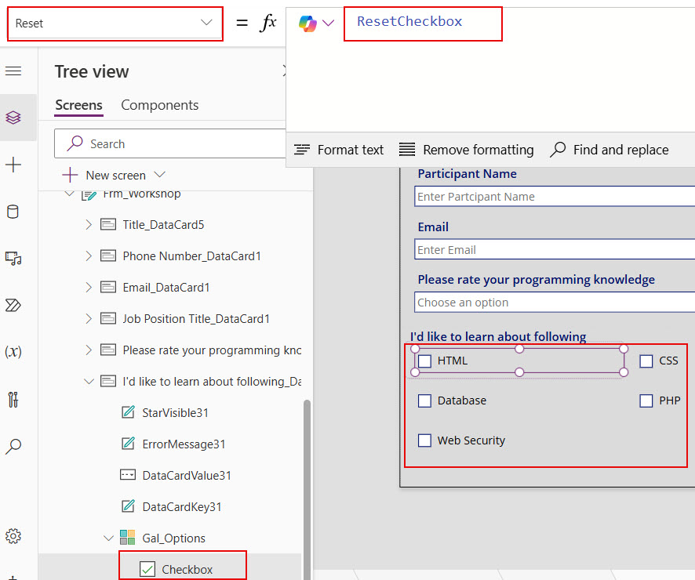
Task: Click the Enter Partcipant Name field
Action: 555,196
